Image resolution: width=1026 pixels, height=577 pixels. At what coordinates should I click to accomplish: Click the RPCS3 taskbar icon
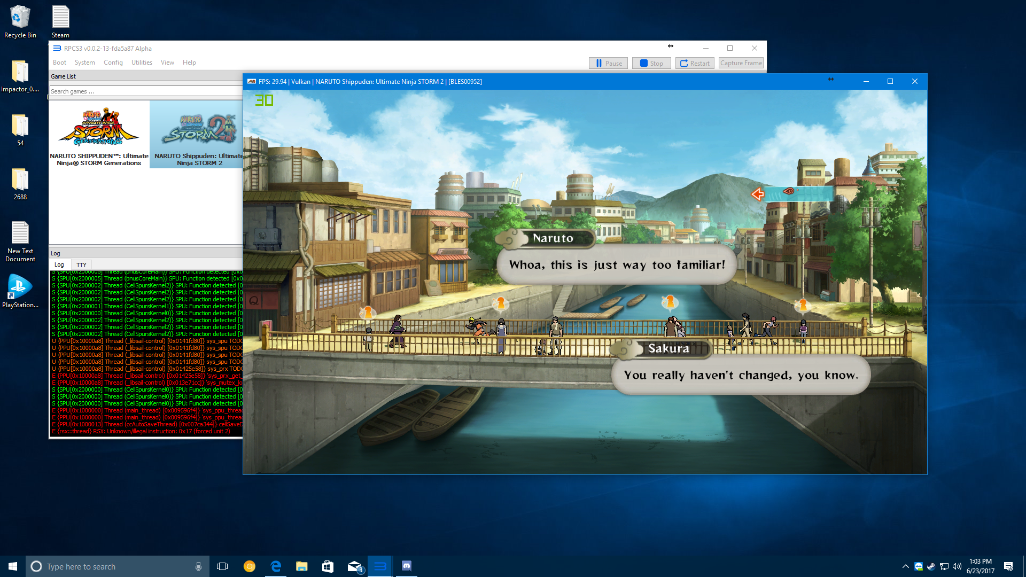(380, 566)
